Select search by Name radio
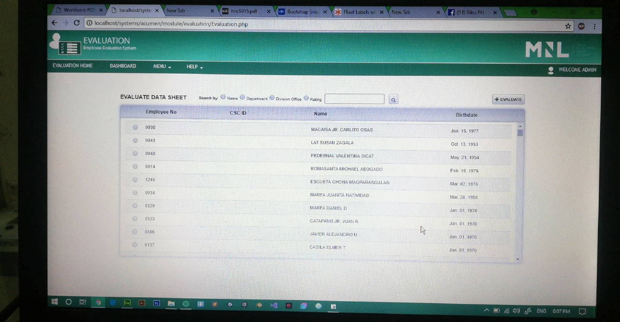Image resolution: width=620 pixels, height=322 pixels. click(223, 97)
